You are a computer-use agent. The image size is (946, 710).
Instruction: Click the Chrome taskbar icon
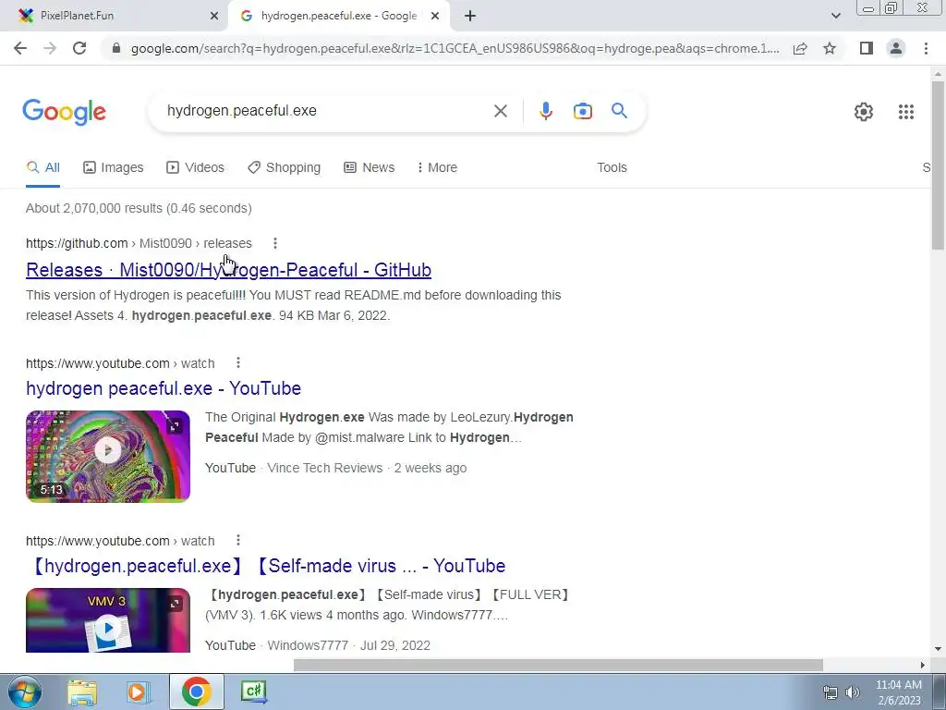coord(196,692)
